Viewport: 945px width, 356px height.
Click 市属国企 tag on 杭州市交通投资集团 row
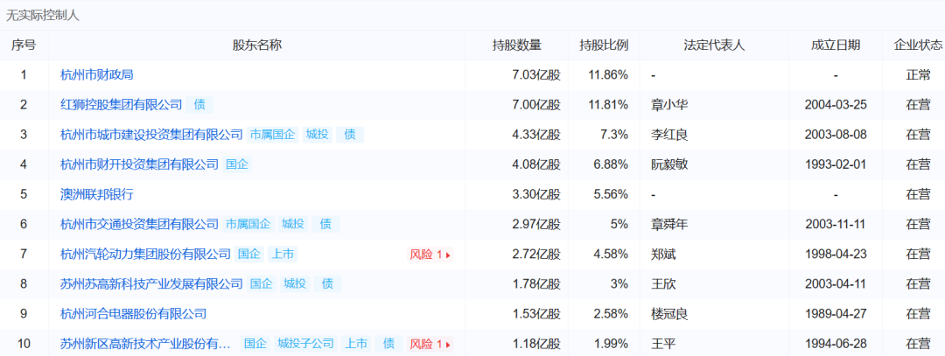click(x=248, y=225)
